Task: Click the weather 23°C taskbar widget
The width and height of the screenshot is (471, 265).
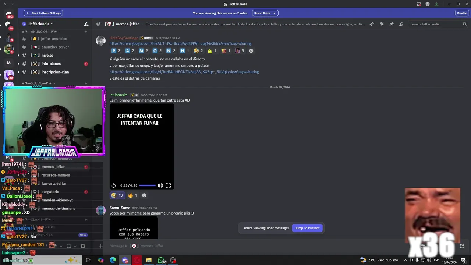Action: tap(379, 260)
